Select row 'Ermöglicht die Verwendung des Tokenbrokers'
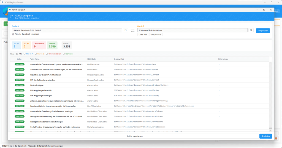This screenshot has width=282, height=148. point(140,116)
